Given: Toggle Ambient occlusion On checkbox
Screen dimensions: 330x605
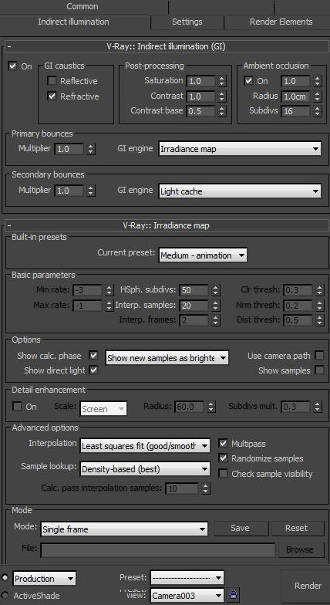Looking at the screenshot, I should (248, 81).
